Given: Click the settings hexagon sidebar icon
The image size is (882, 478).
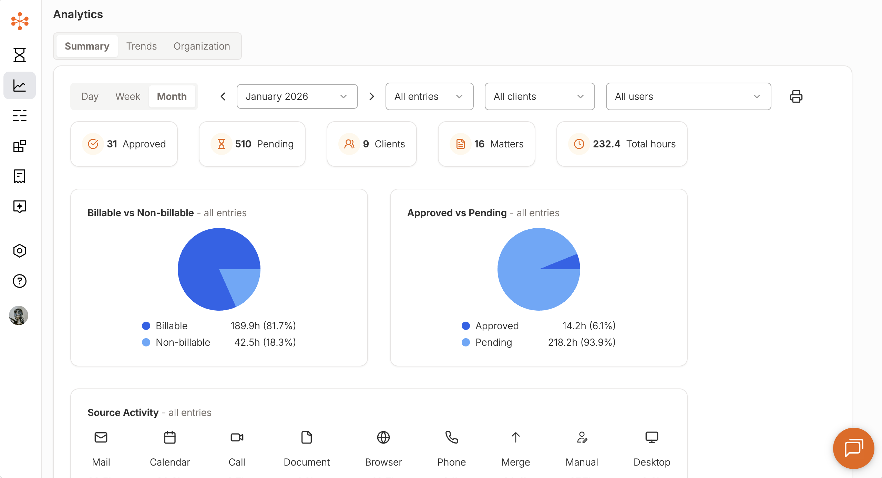Looking at the screenshot, I should [20, 251].
